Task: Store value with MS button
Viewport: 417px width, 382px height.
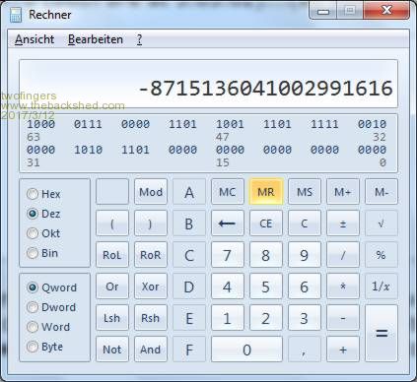Action: pos(305,192)
